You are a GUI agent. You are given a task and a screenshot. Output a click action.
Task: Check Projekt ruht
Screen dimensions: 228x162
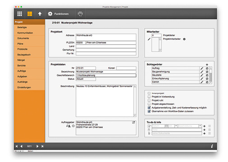point(149,100)
